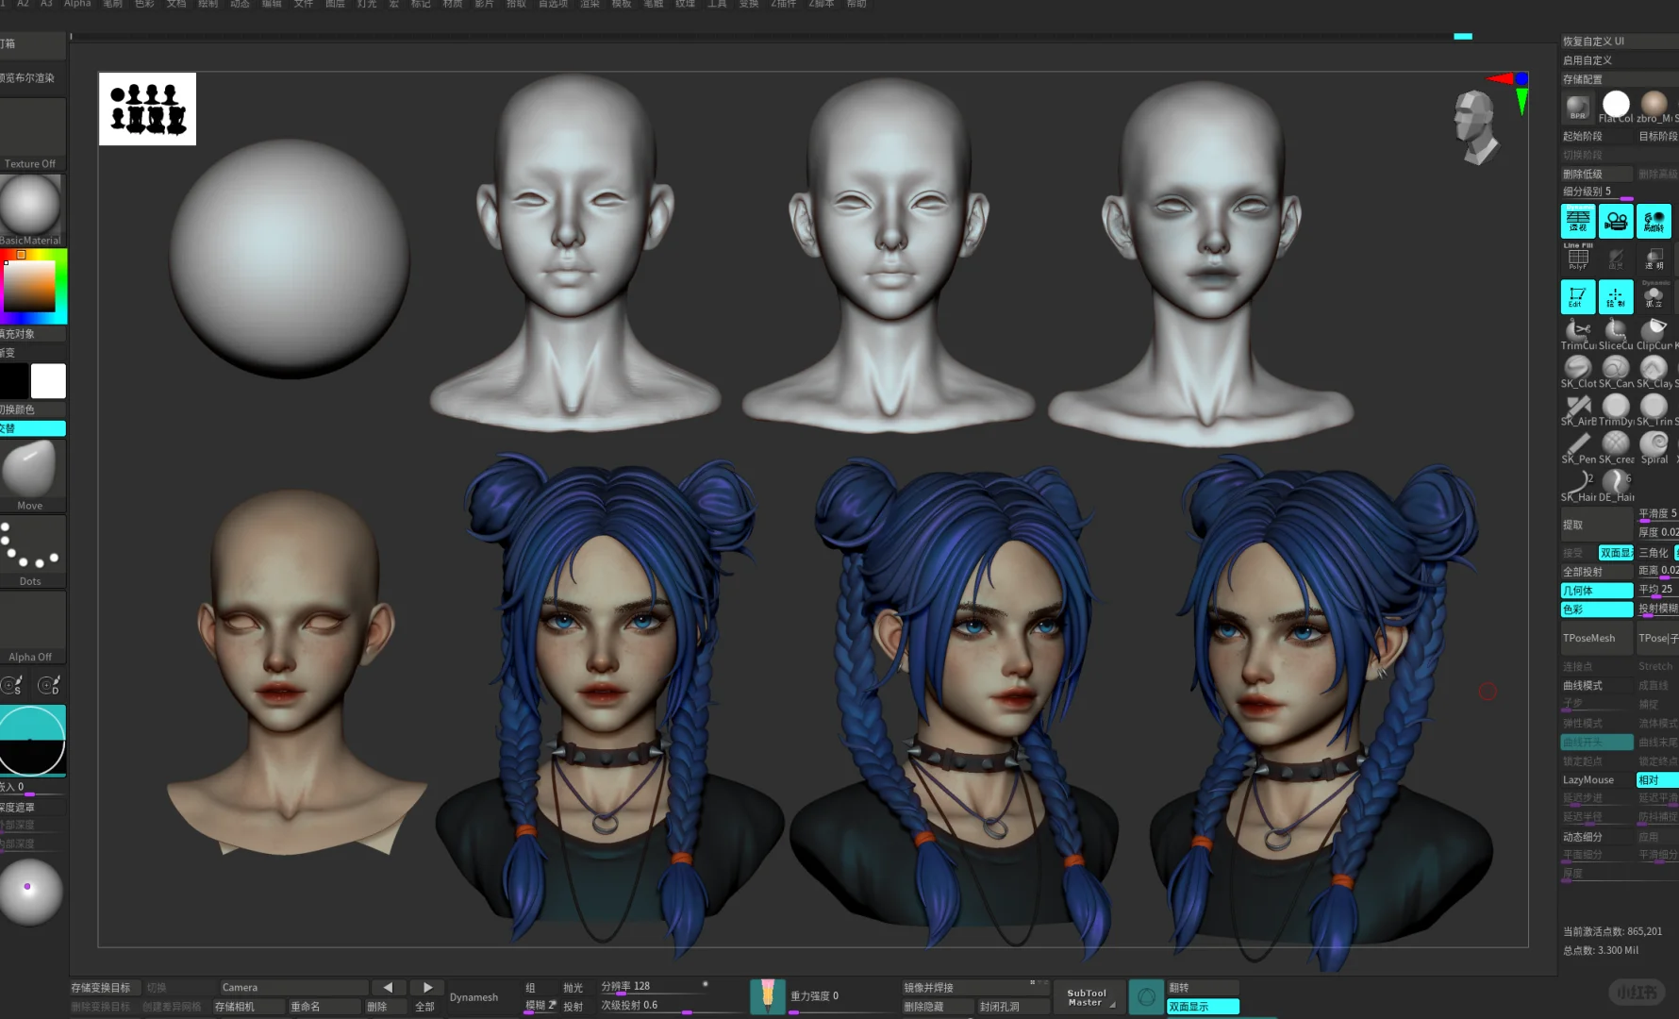This screenshot has width=1679, height=1019.
Task: Toggle 色彩 color projection option
Action: [1597, 610]
